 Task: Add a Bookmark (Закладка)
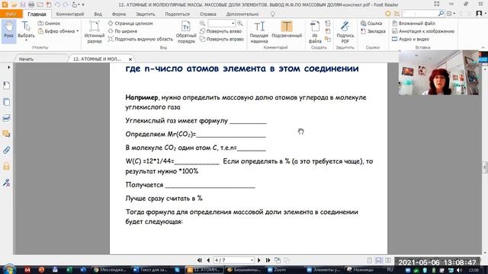pyautogui.click(x=373, y=31)
